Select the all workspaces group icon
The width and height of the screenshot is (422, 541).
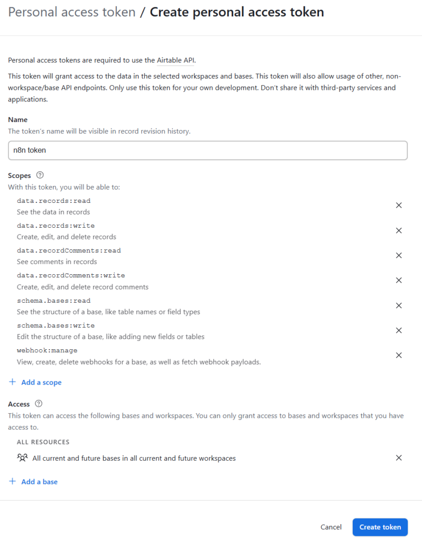(22, 458)
